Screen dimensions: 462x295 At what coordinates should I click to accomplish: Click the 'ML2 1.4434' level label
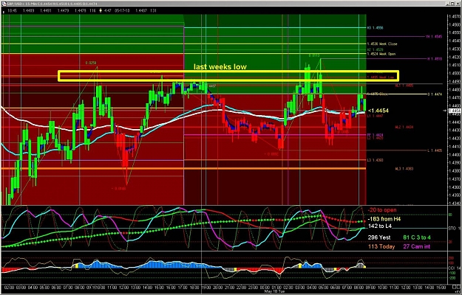(x=404, y=128)
